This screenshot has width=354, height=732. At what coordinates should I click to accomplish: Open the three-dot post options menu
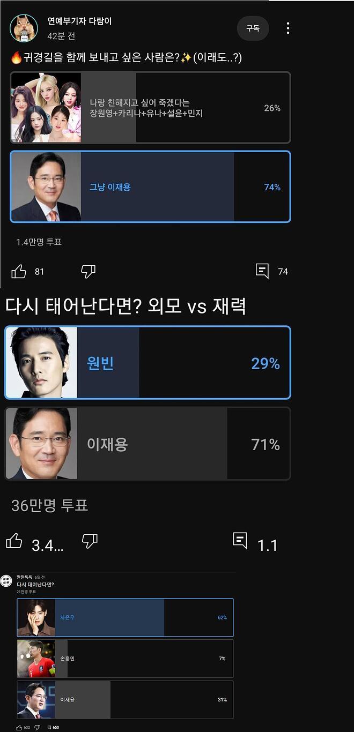pos(288,28)
